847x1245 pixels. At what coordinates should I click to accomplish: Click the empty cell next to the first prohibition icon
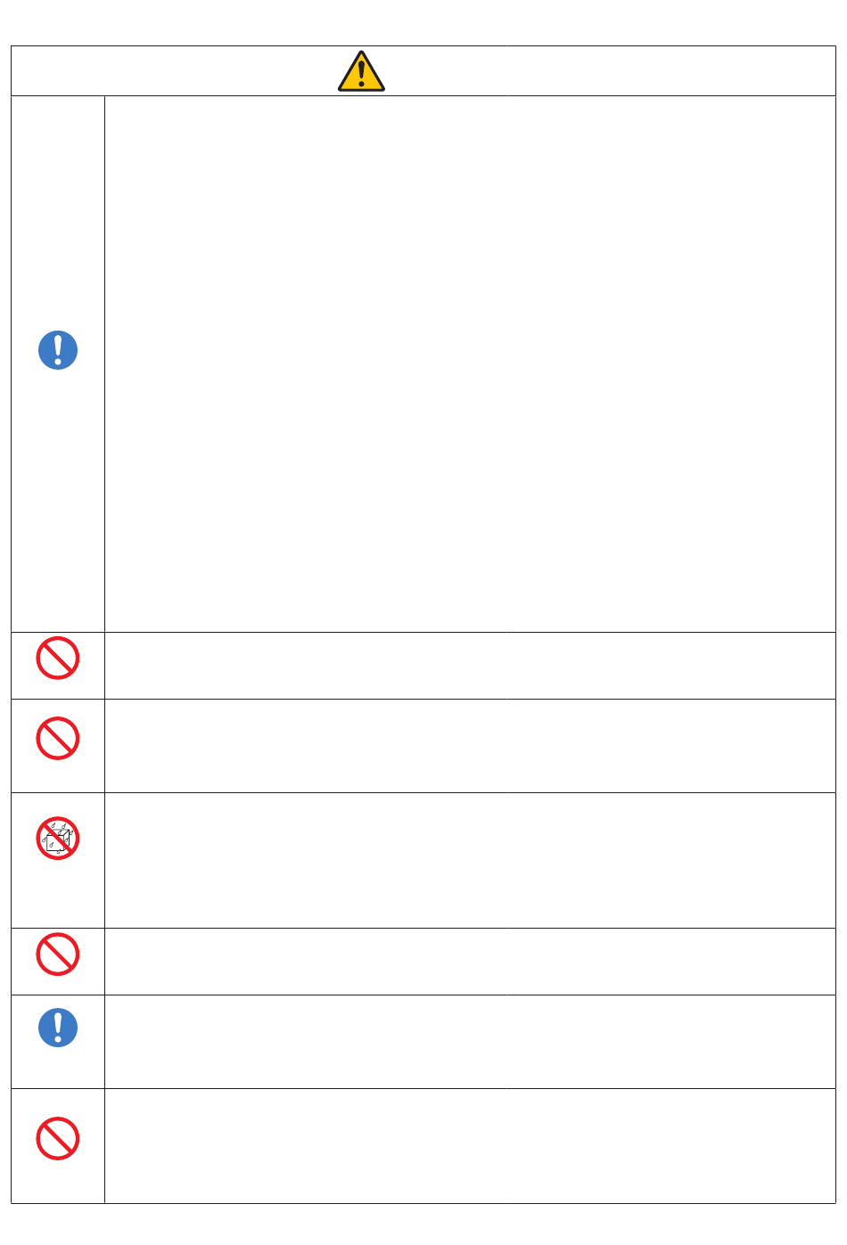[x=470, y=666]
